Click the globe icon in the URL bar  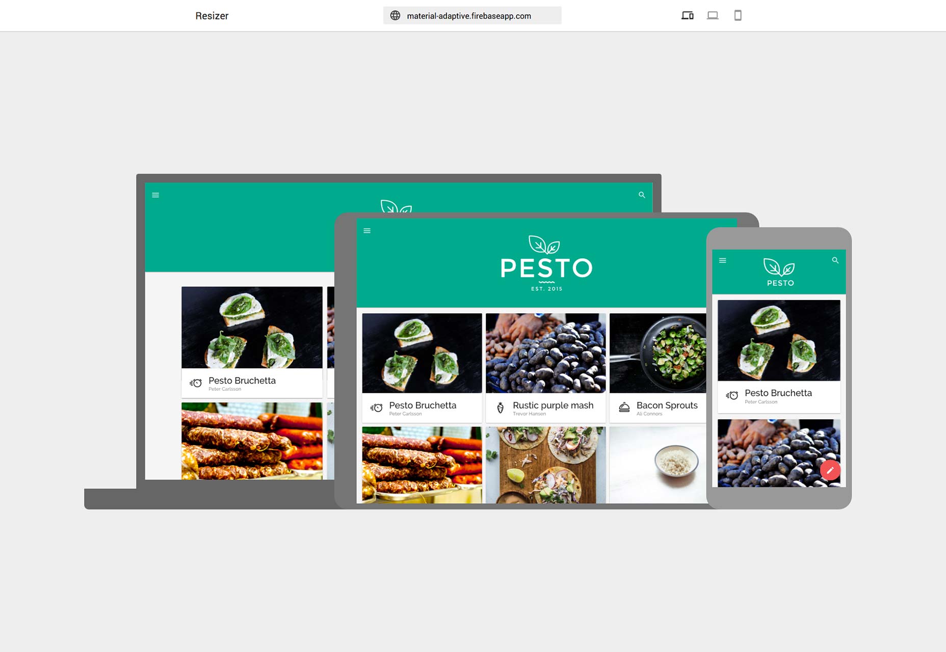(x=395, y=16)
